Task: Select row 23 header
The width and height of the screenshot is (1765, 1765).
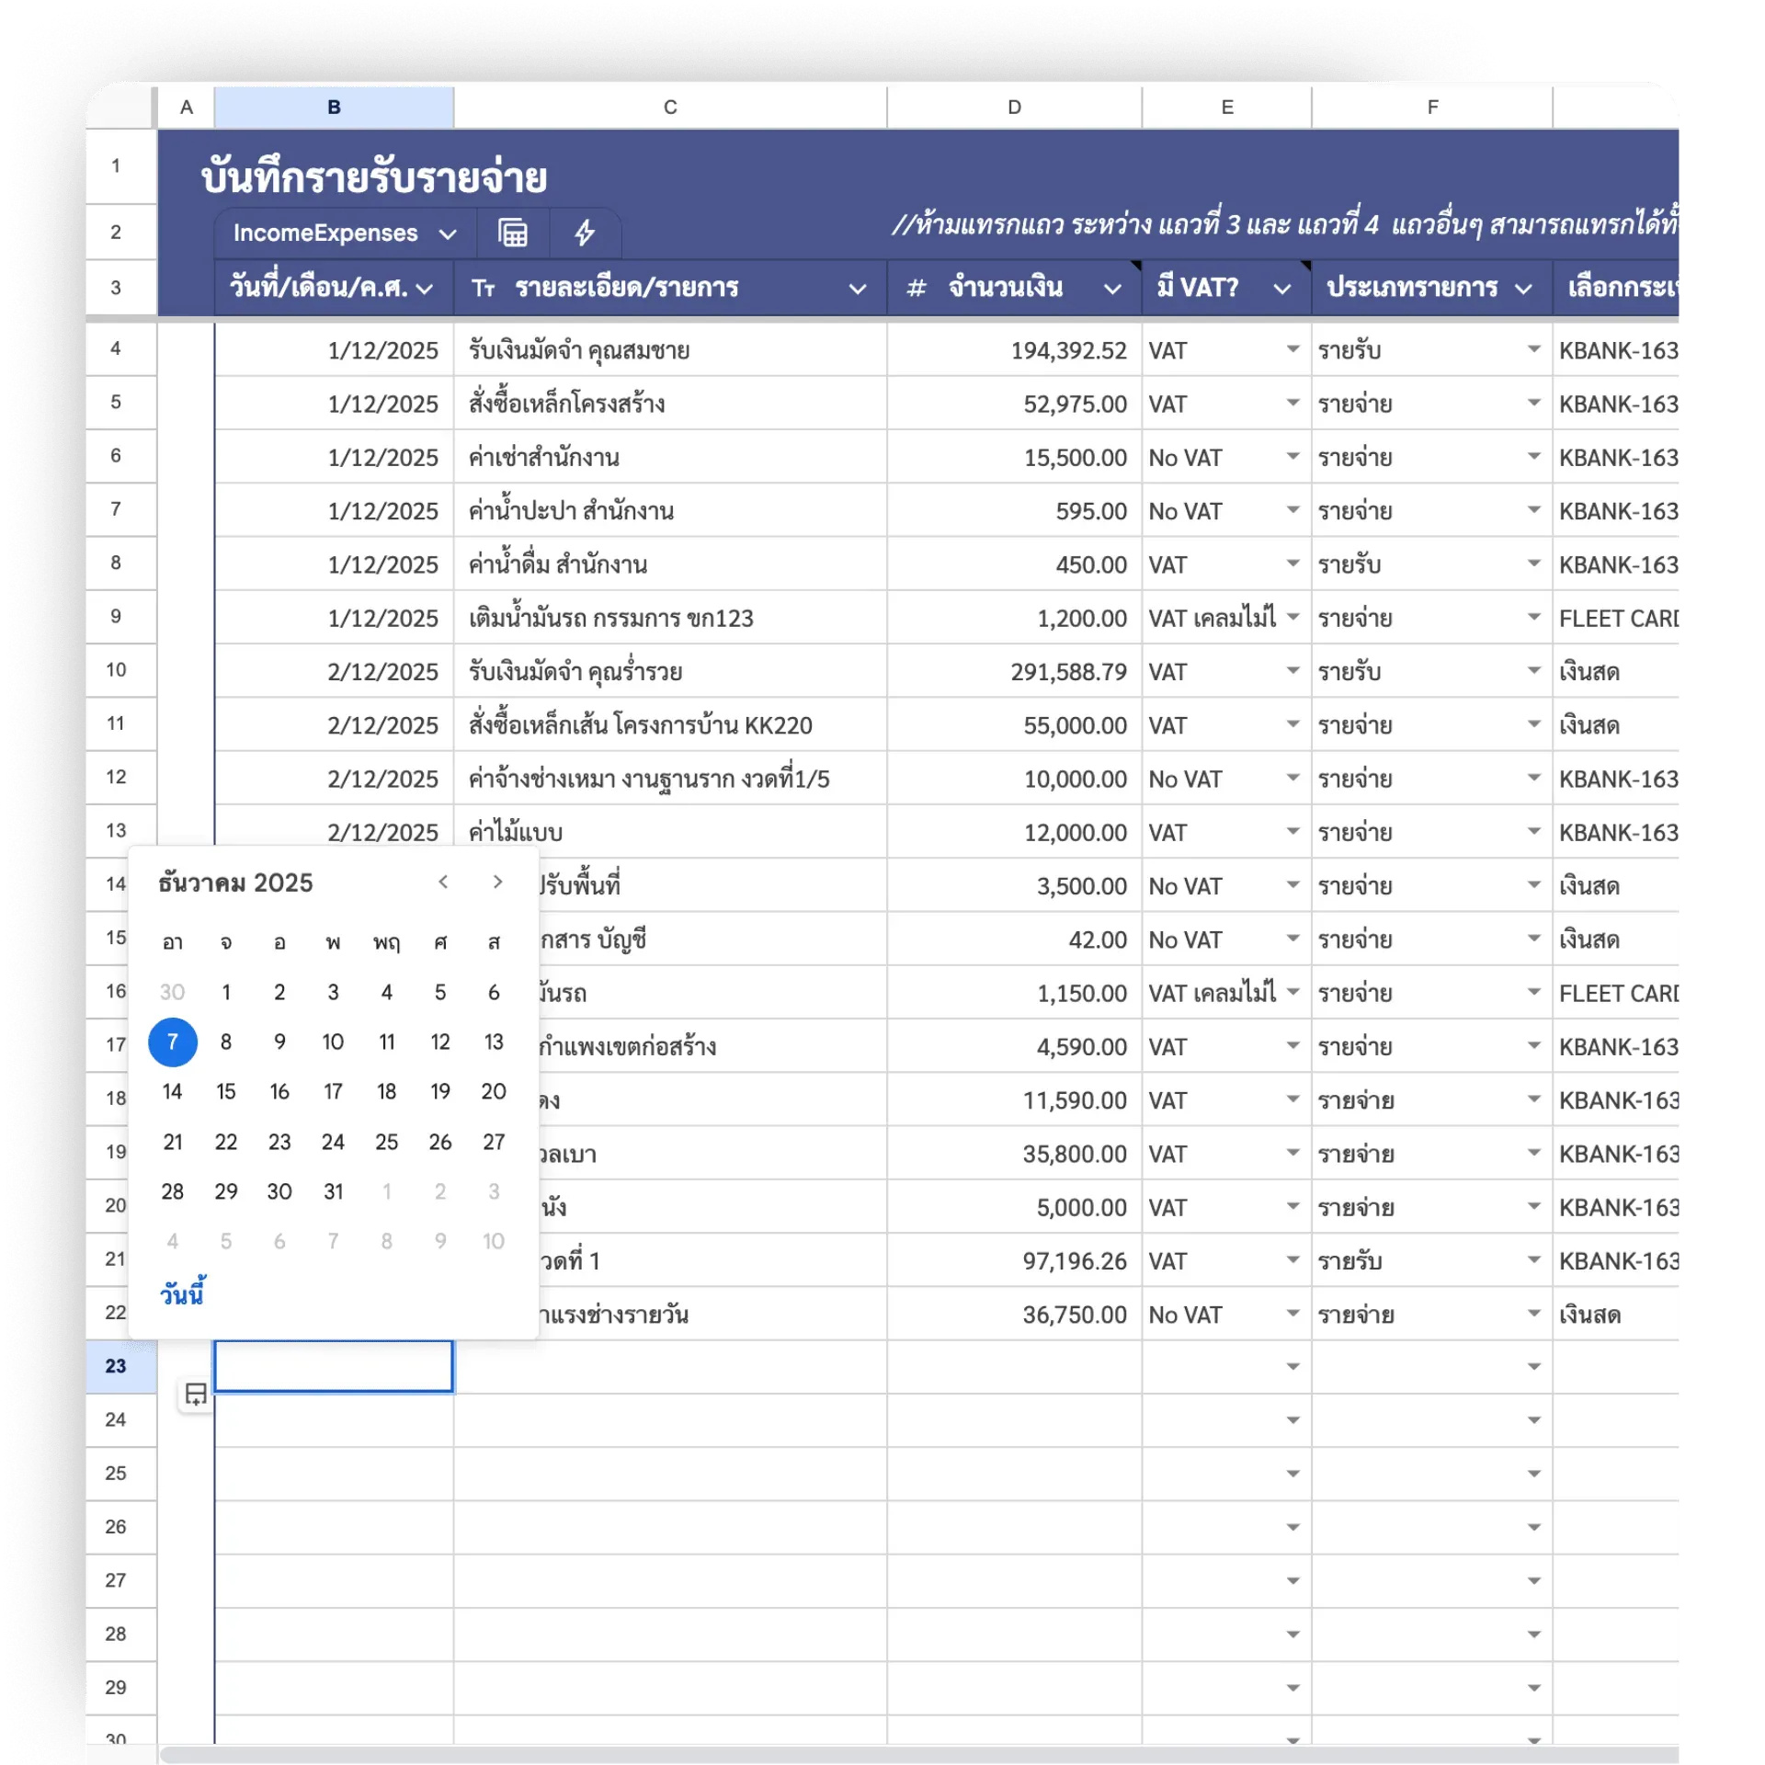Action: (116, 1366)
